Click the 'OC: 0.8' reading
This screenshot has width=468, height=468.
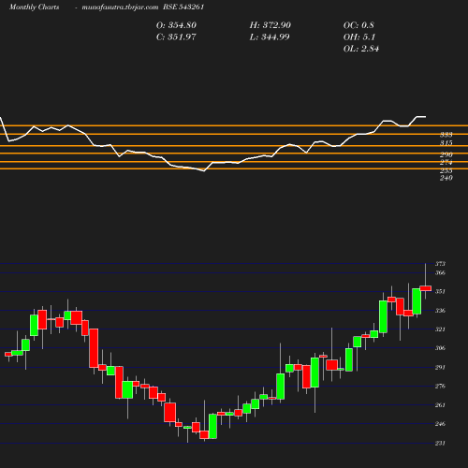tap(358, 25)
